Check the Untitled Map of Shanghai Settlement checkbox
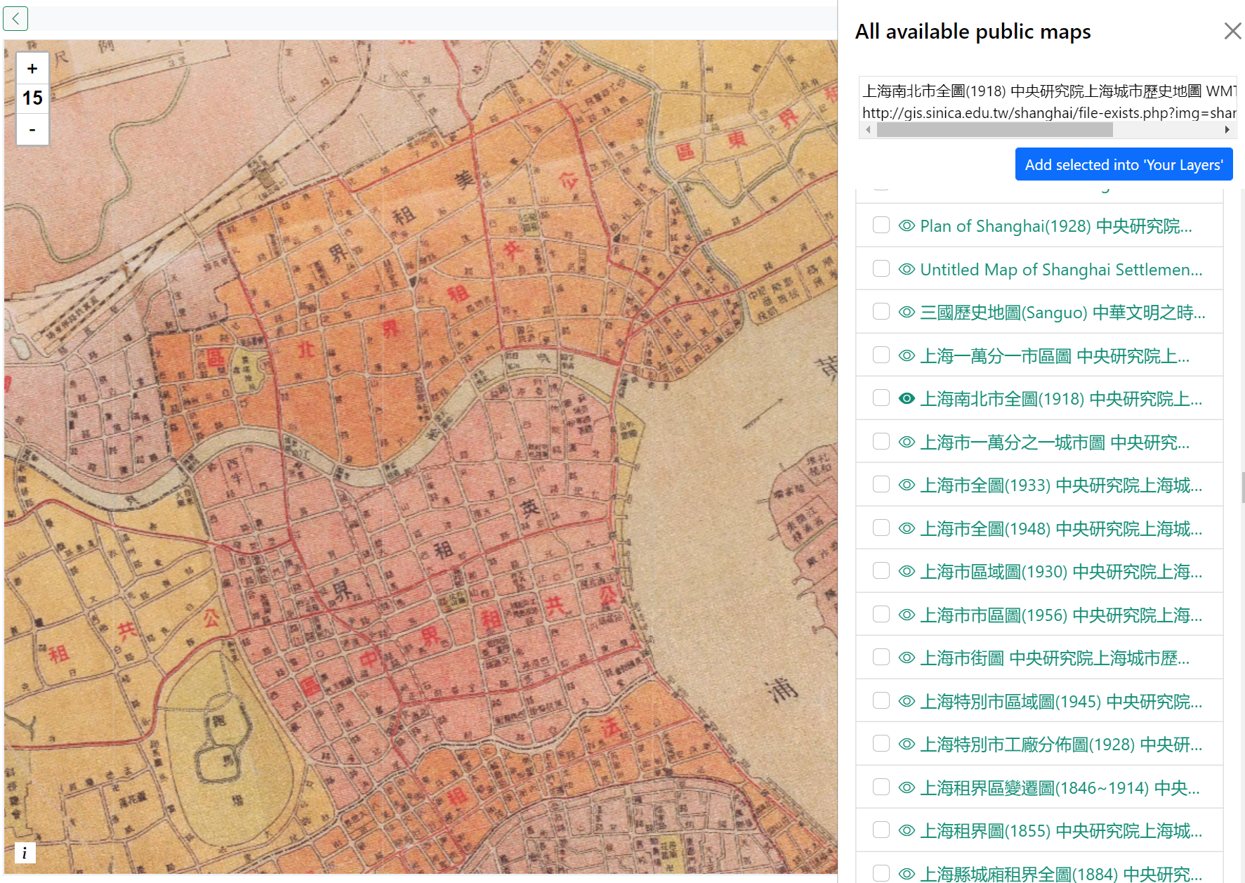Viewport: 1245px width, 883px height. 881,269
